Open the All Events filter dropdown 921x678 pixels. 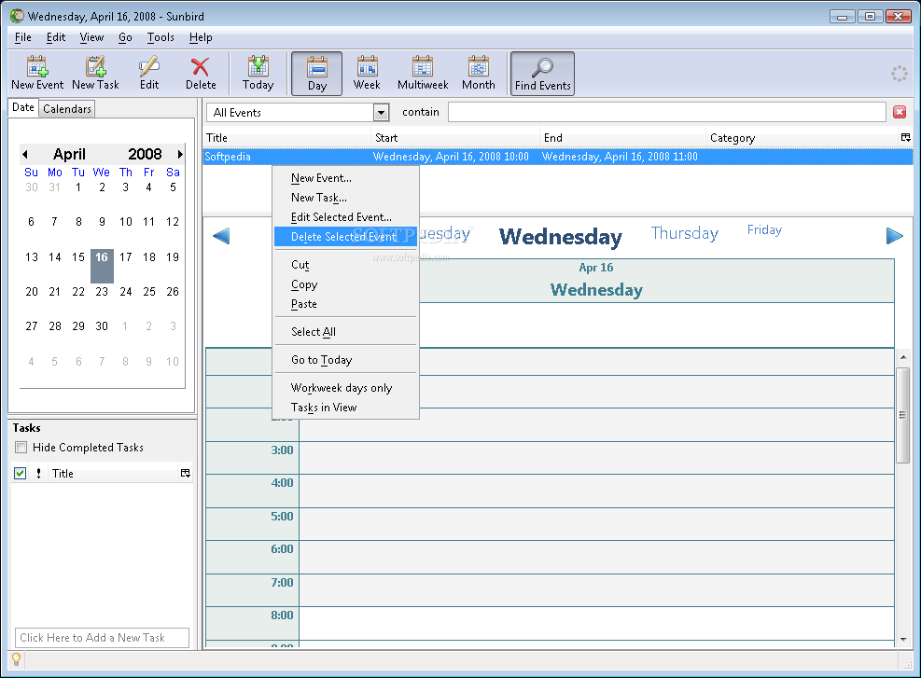(x=382, y=112)
